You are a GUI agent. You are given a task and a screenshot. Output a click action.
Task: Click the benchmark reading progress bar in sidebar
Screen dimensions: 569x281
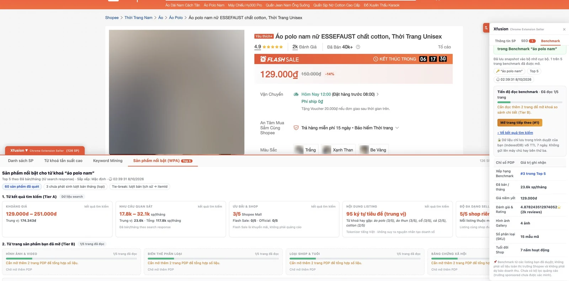(x=527, y=102)
